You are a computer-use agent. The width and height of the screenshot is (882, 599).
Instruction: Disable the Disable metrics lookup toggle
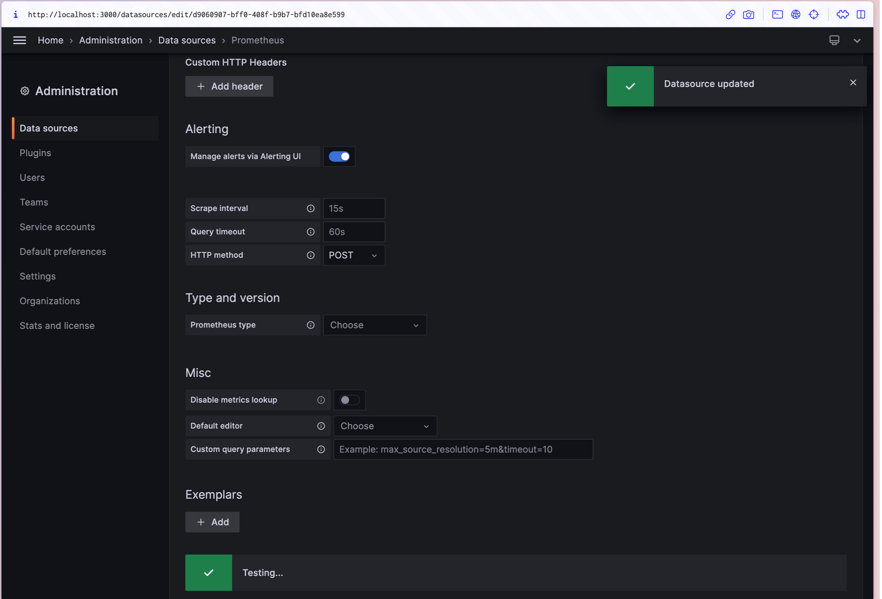click(x=349, y=400)
